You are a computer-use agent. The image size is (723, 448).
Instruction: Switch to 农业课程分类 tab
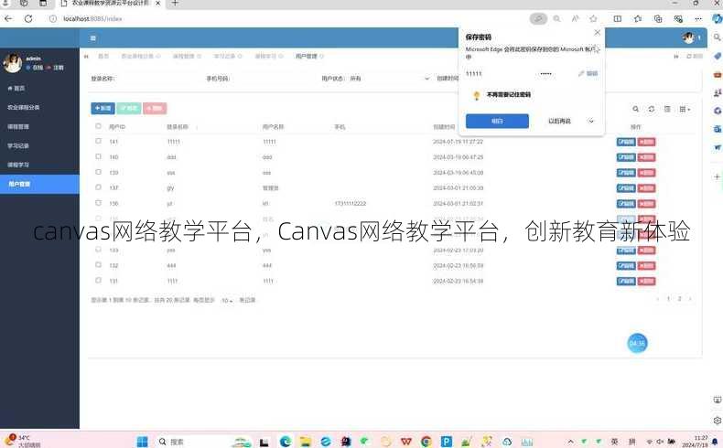point(141,56)
